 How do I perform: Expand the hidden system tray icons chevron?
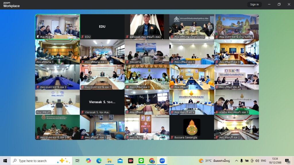tap(236, 161)
